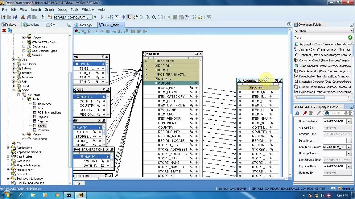Viewport: 355px width, 199px height.
Task: Click the ellipsis button for Description
Action: tap(349, 140)
